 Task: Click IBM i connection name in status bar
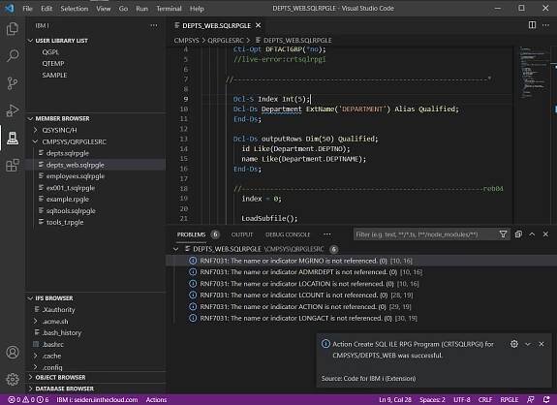(x=97, y=399)
